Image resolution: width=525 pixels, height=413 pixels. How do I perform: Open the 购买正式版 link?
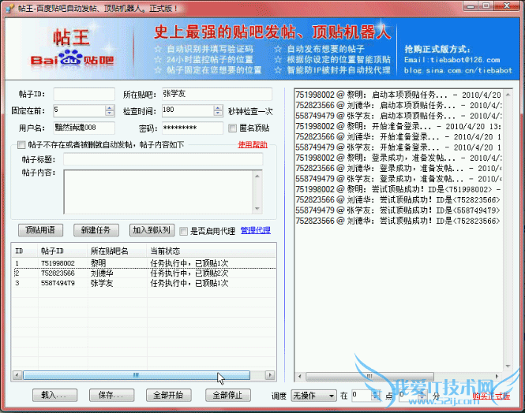click(491, 396)
